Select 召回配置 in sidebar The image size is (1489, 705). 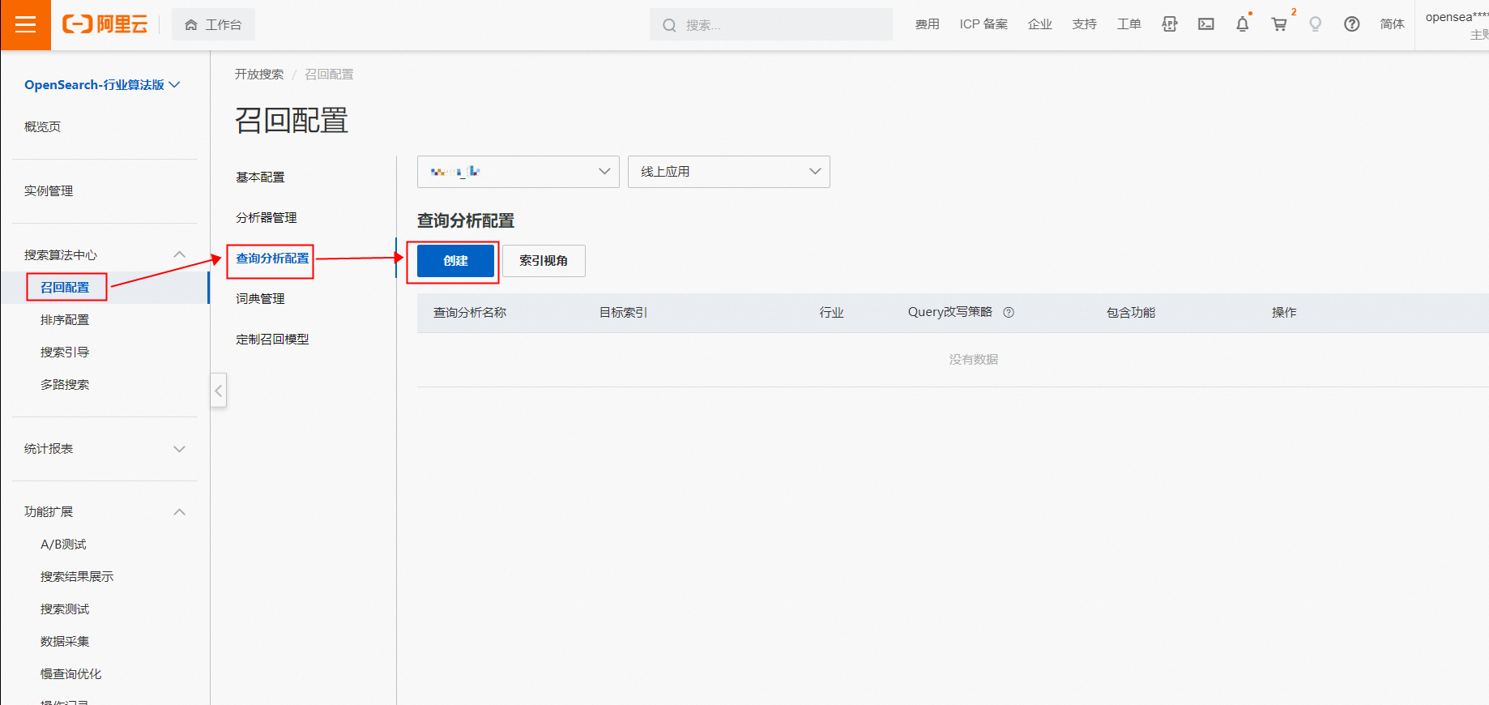[65, 288]
